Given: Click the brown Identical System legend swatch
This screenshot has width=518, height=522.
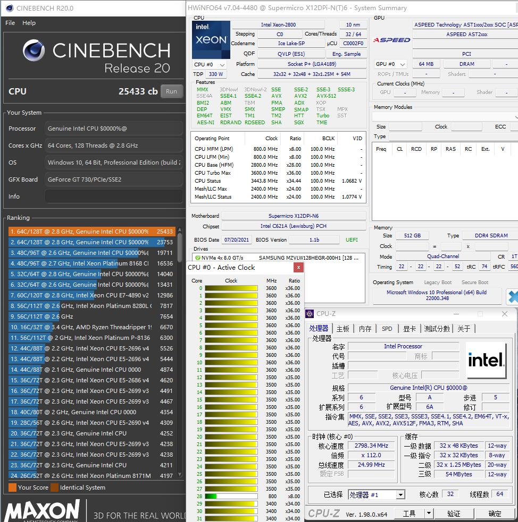Looking at the screenshot, I should tap(54, 487).
